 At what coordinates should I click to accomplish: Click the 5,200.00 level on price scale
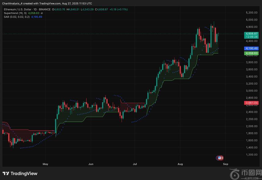click(252, 12)
